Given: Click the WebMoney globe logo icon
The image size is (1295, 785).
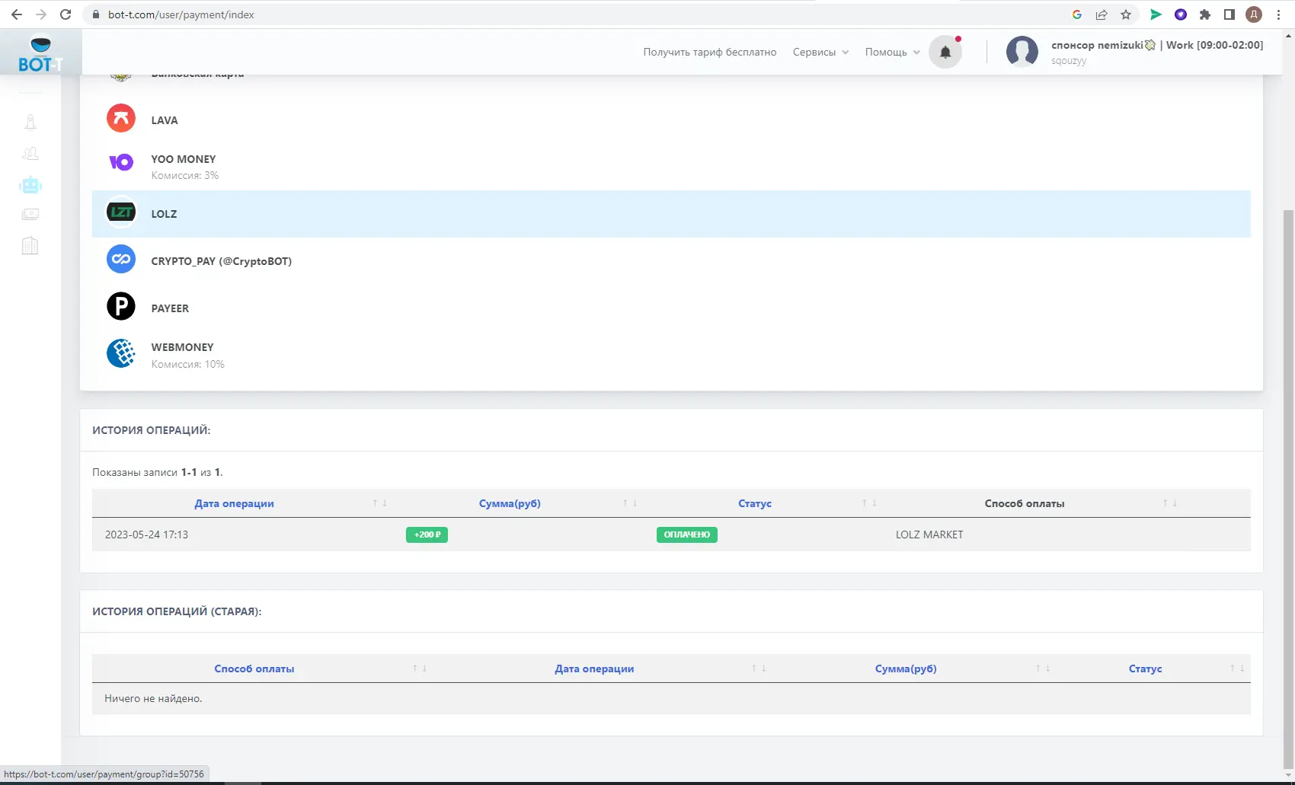Looking at the screenshot, I should (x=121, y=353).
